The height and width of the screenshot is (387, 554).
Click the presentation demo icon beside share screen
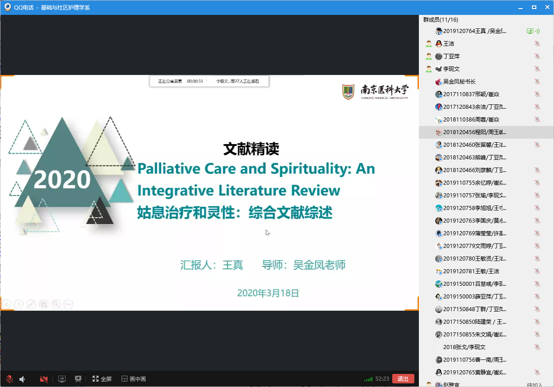click(x=78, y=379)
